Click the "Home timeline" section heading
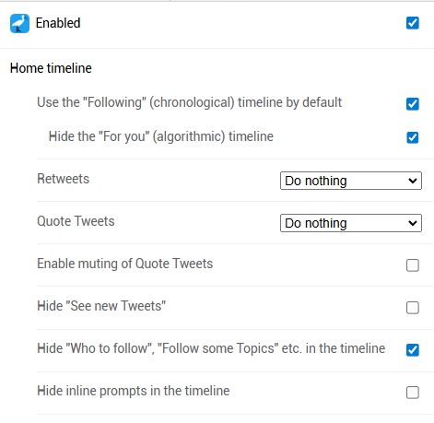Image resolution: width=434 pixels, height=423 pixels. (51, 68)
